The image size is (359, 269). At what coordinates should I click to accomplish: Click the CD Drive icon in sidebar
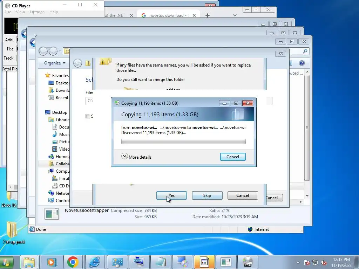55,186
